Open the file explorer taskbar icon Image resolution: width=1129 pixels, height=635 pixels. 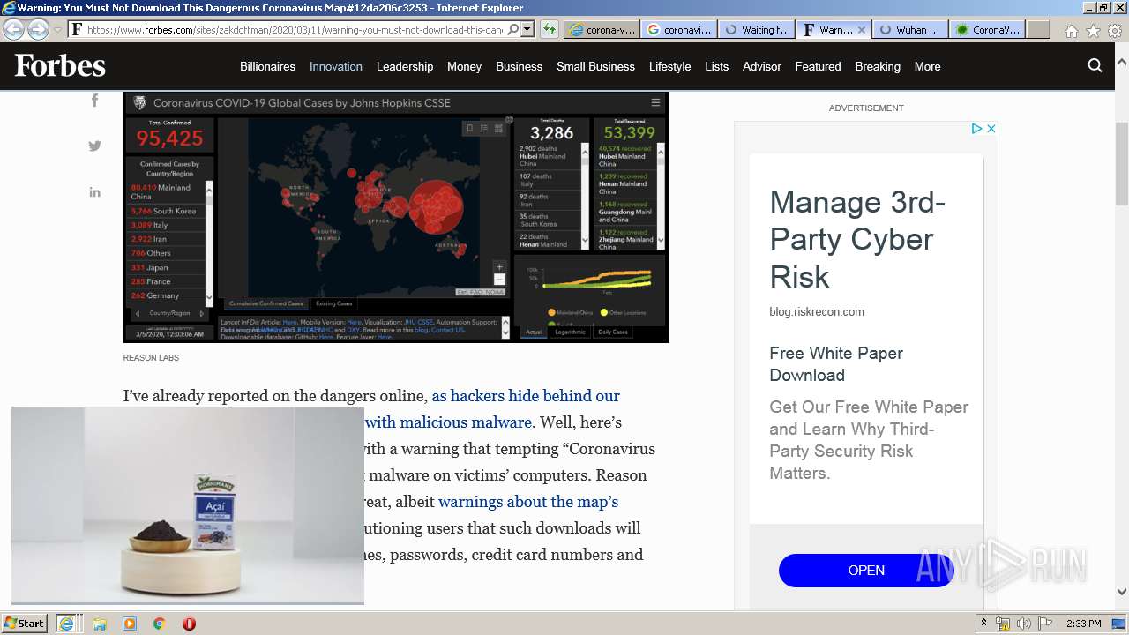[x=100, y=624]
